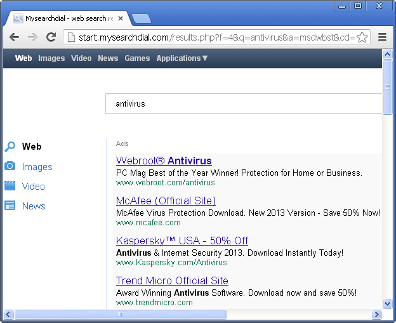Open Webroot Antivirus ad link

(164, 161)
